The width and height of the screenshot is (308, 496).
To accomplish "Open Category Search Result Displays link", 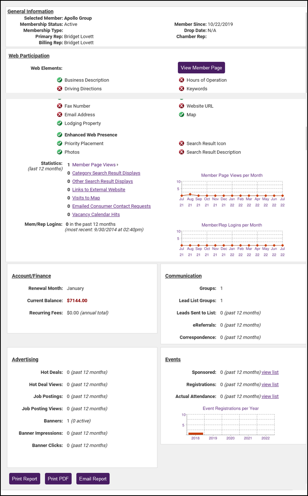I will tap(106, 173).
